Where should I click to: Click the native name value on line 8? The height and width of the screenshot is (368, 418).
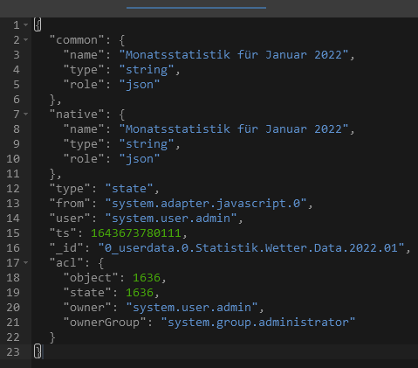[234, 129]
